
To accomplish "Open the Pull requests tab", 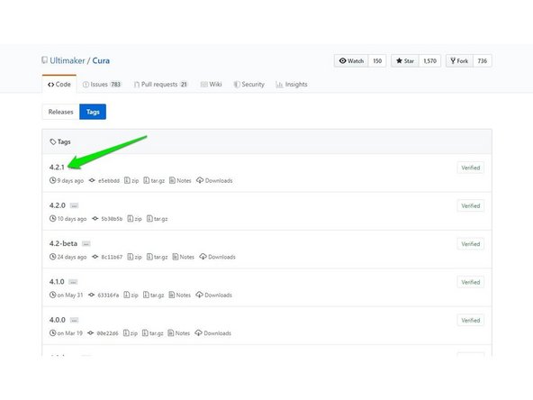I will pyautogui.click(x=161, y=85).
